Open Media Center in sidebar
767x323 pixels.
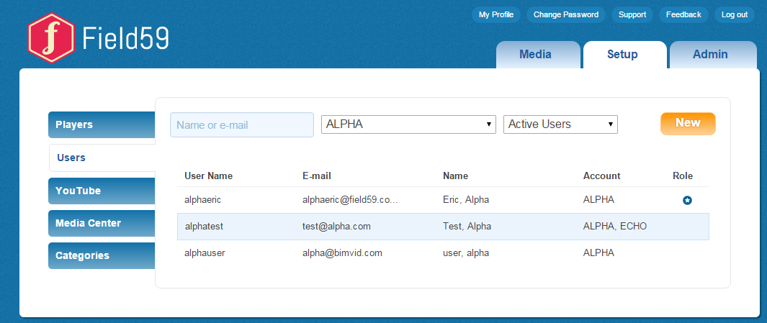click(102, 223)
